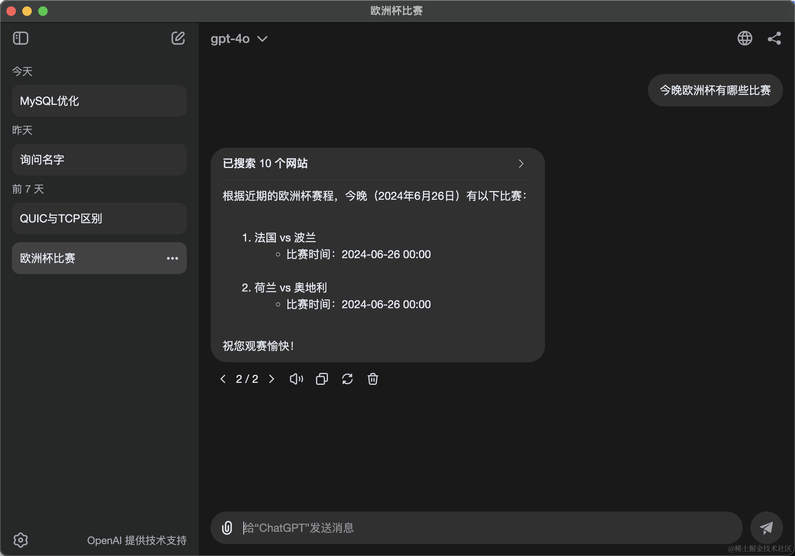Toggle the web search globe icon
The height and width of the screenshot is (556, 795).
point(745,38)
